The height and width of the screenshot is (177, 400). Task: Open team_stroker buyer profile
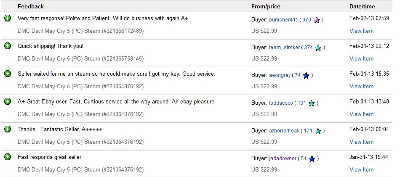pos(284,48)
